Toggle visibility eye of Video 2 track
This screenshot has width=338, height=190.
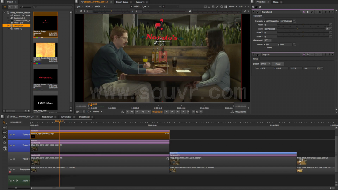(14, 145)
